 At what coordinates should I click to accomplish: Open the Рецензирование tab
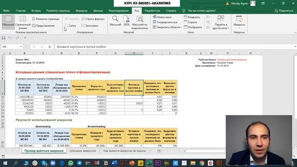pyautogui.click(x=119, y=11)
